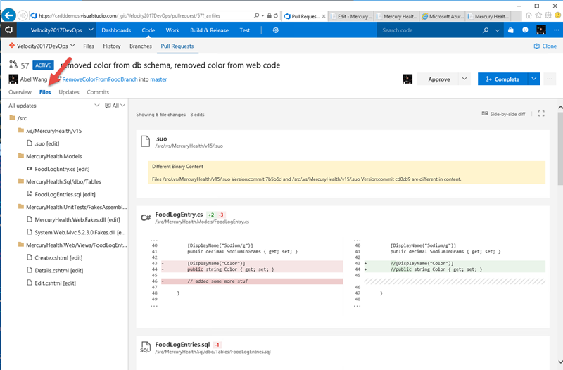Click the address bar lock icon
This screenshot has width=563, height=370.
point(270,15)
